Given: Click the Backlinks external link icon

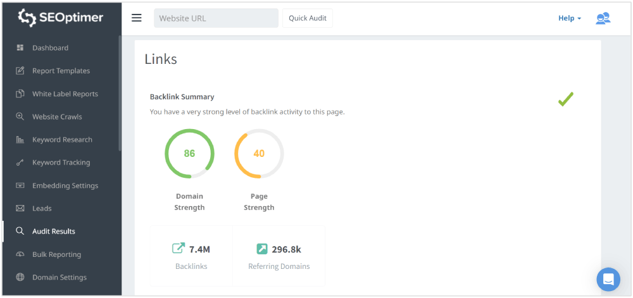Looking at the screenshot, I should click(179, 249).
